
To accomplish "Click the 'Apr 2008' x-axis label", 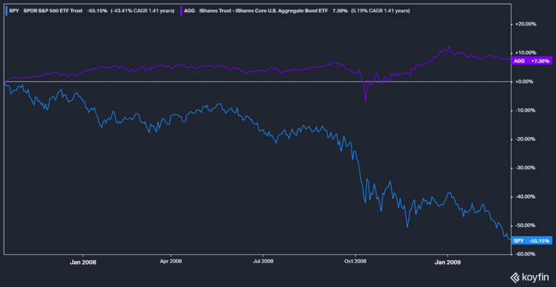I will tap(171, 263).
